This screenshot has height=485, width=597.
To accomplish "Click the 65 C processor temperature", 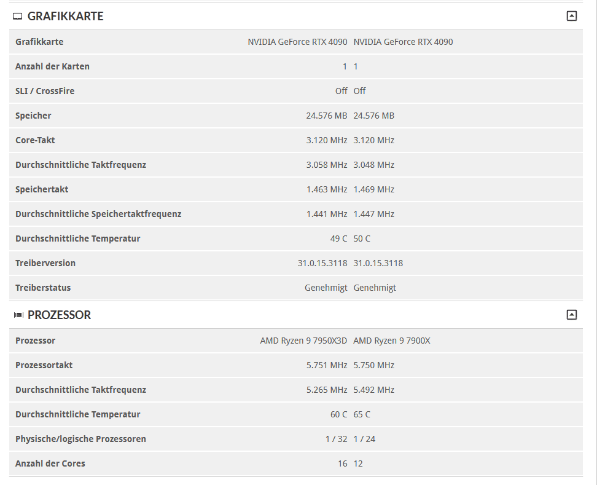I will [x=362, y=414].
